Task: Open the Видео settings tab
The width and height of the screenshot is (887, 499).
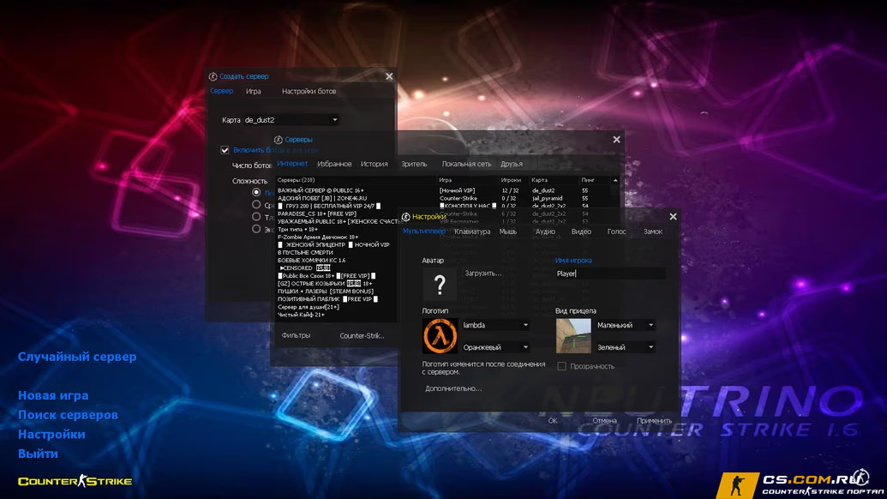Action: pos(581,231)
